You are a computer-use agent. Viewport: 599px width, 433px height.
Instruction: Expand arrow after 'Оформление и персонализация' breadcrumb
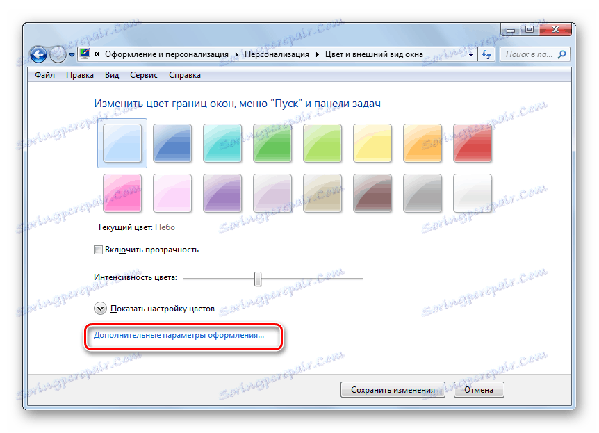[x=236, y=55]
